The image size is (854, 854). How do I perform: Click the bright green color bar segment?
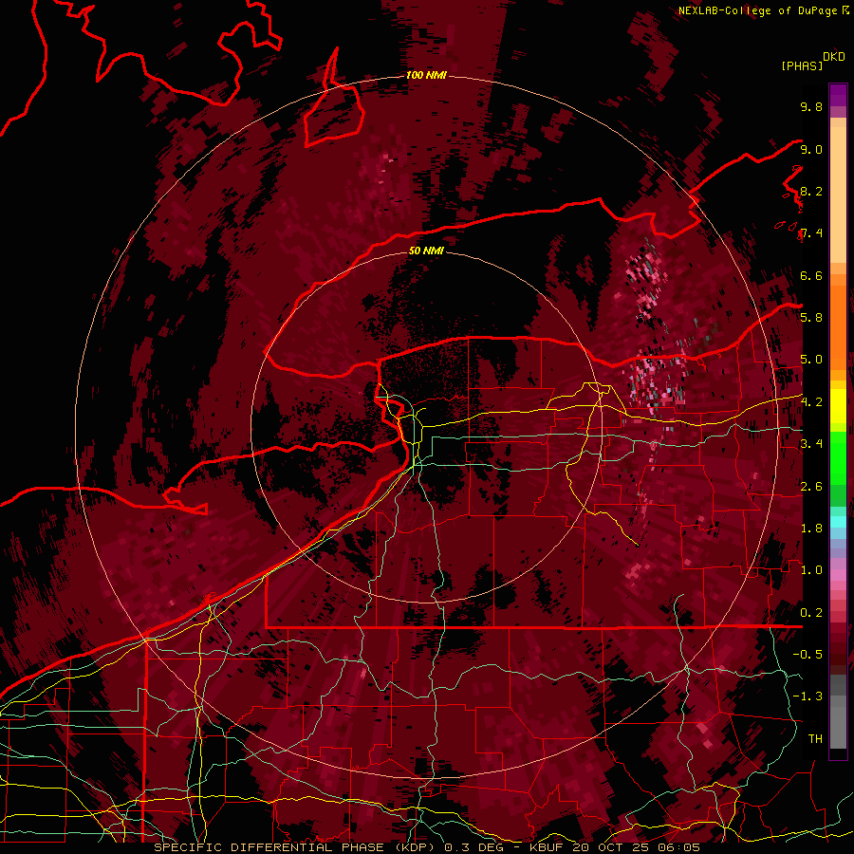[x=838, y=458]
